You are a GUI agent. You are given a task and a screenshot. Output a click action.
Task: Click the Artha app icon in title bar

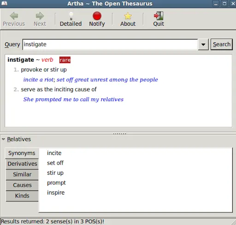[x=4, y=3]
